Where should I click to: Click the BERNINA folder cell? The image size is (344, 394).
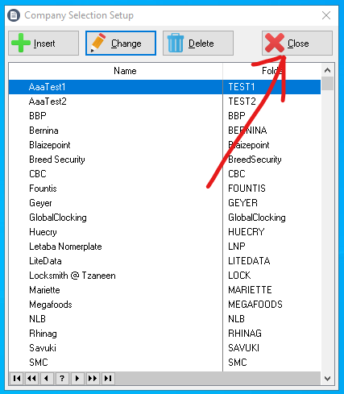(247, 131)
